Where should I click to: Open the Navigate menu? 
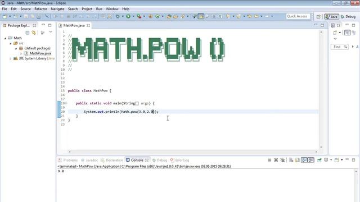point(57,9)
